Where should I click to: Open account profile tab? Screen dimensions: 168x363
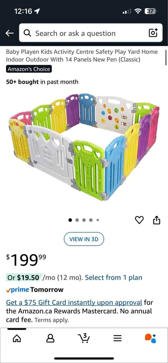tap(50, 339)
